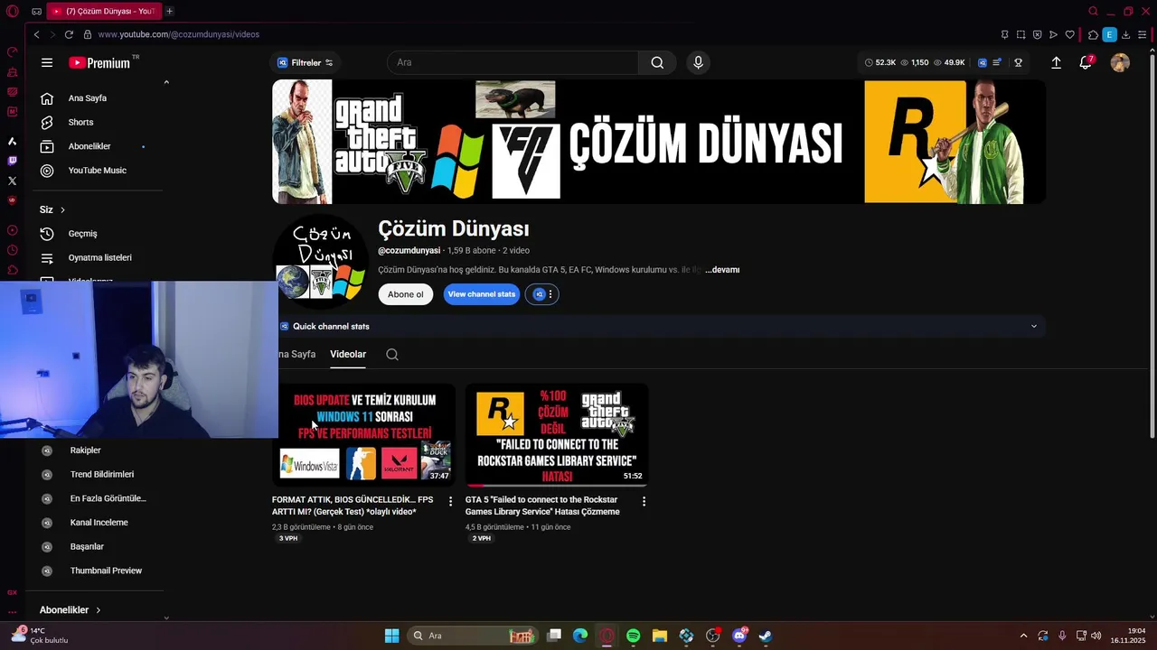Screen dimensions: 1157x650
Task: Click the upload arrow icon
Action: tap(1056, 62)
